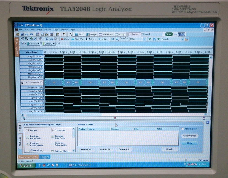
Task: Toggle the 0F Value display button
Action: pyautogui.click(x=103, y=39)
